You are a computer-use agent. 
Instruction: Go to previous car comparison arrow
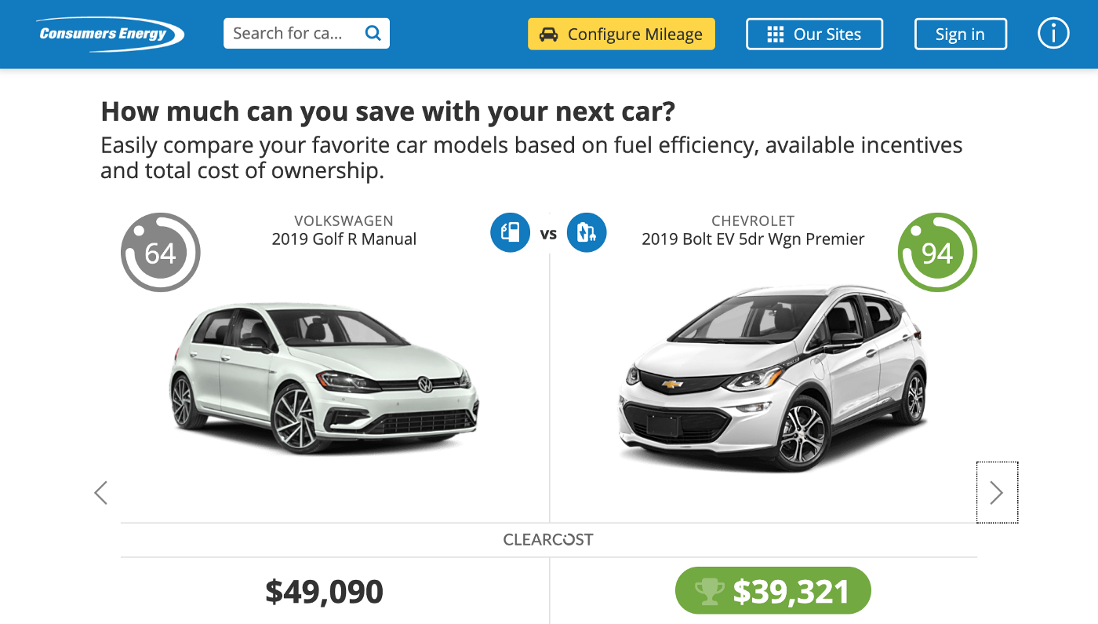[x=100, y=492]
